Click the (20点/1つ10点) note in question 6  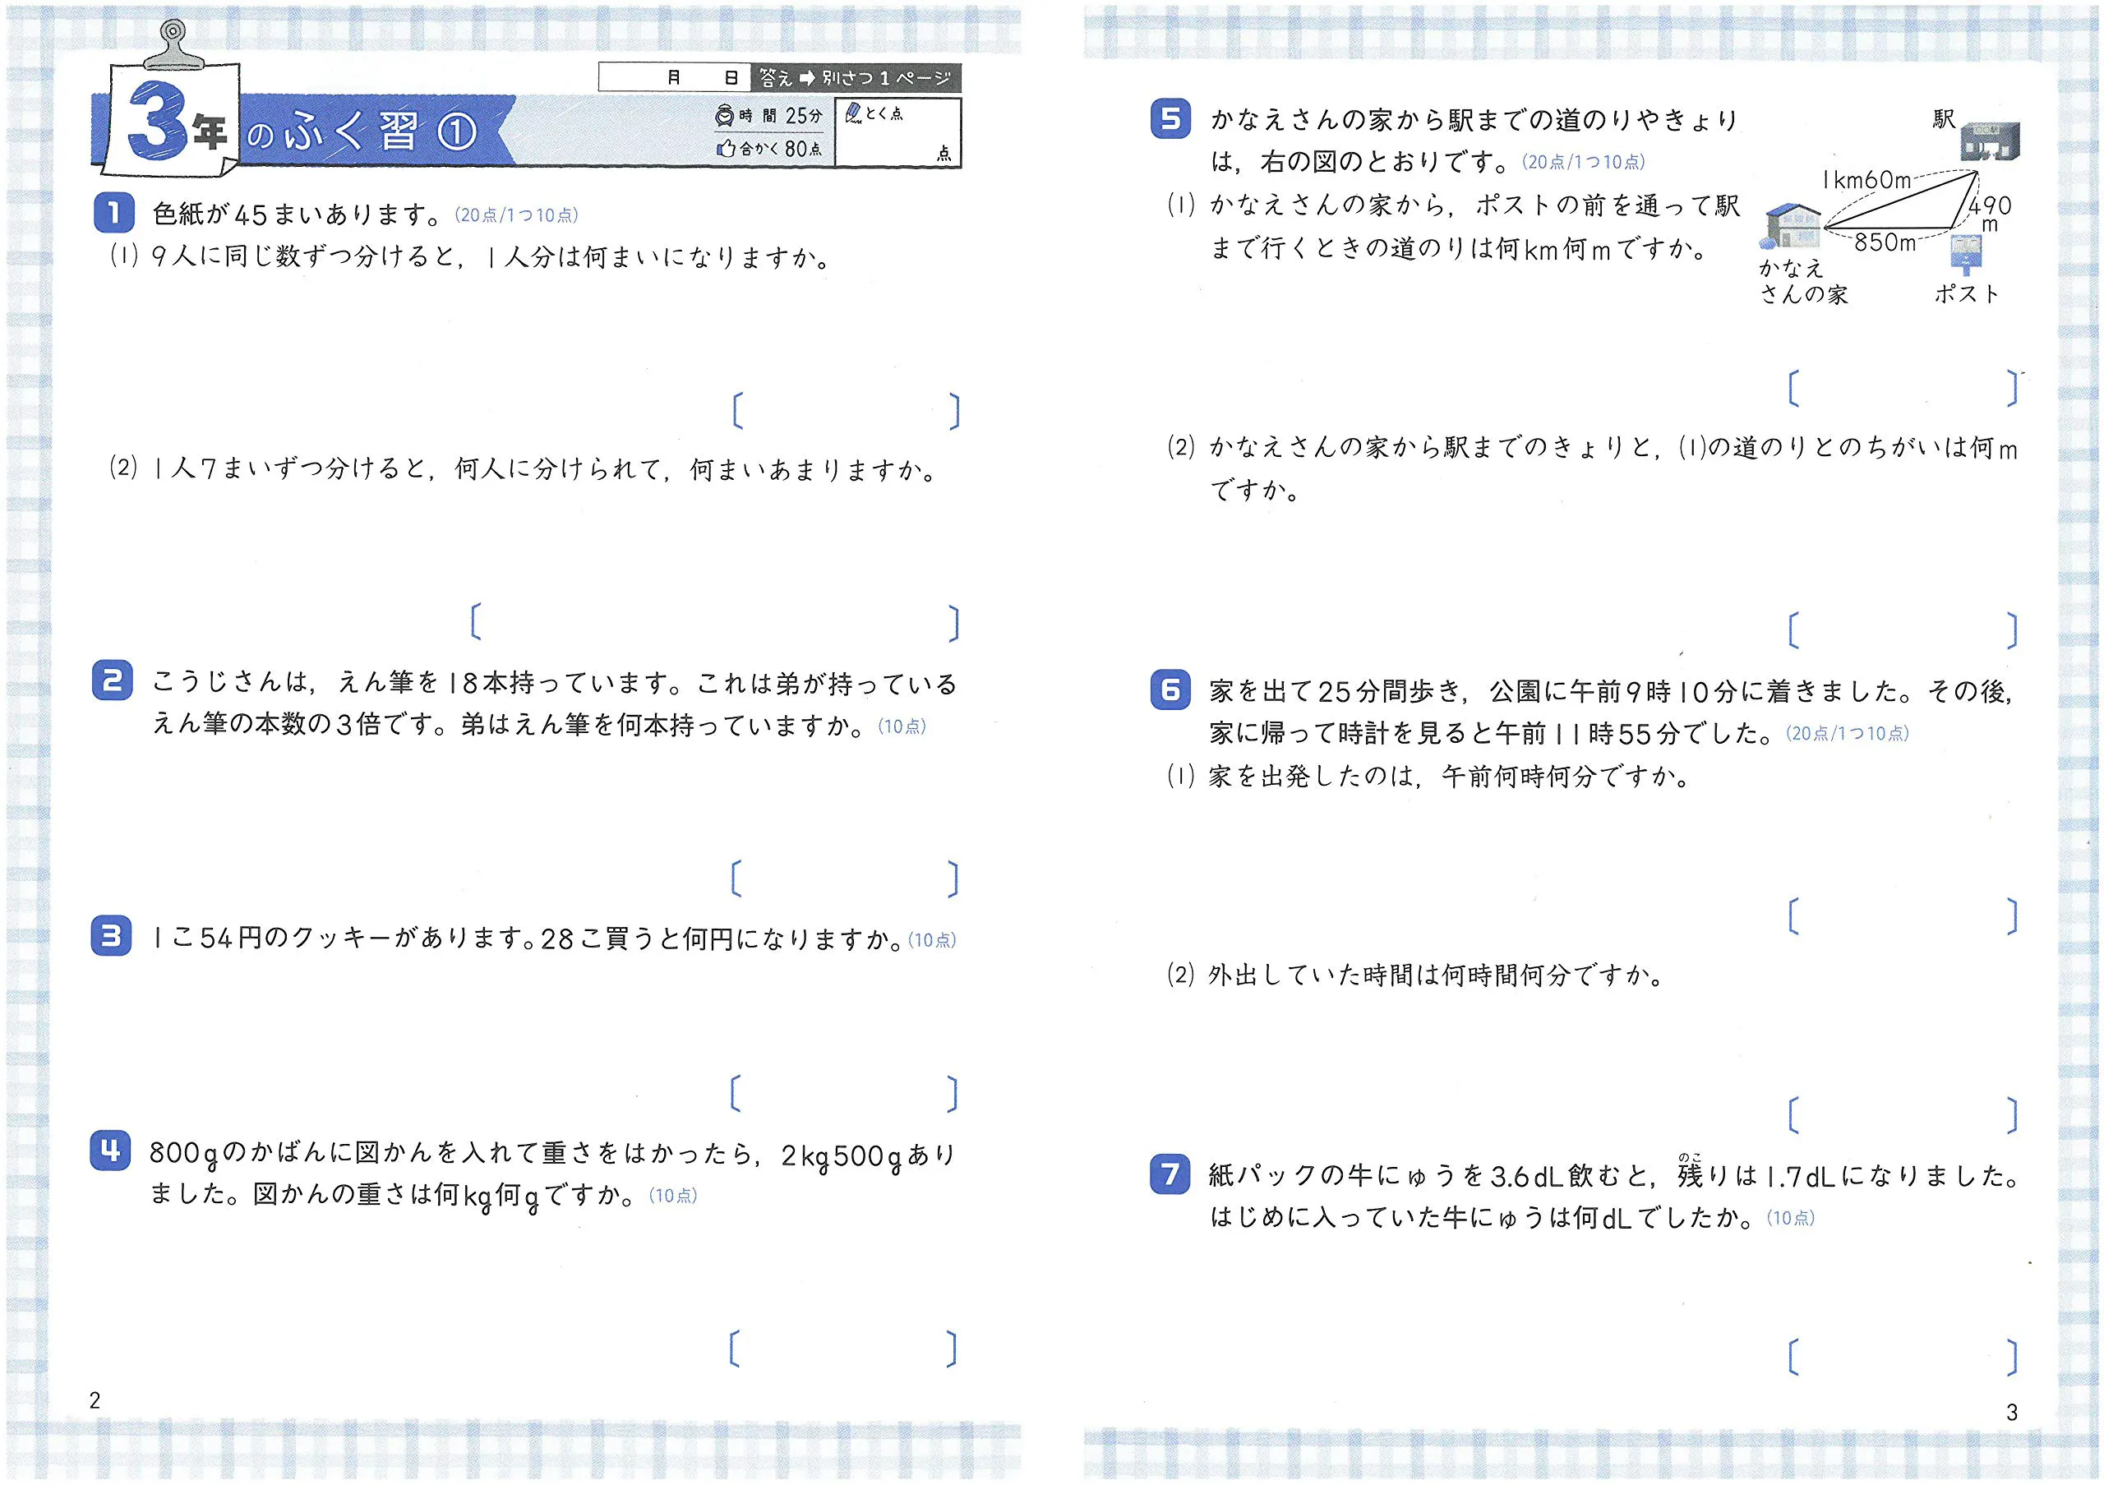[x=1848, y=733]
